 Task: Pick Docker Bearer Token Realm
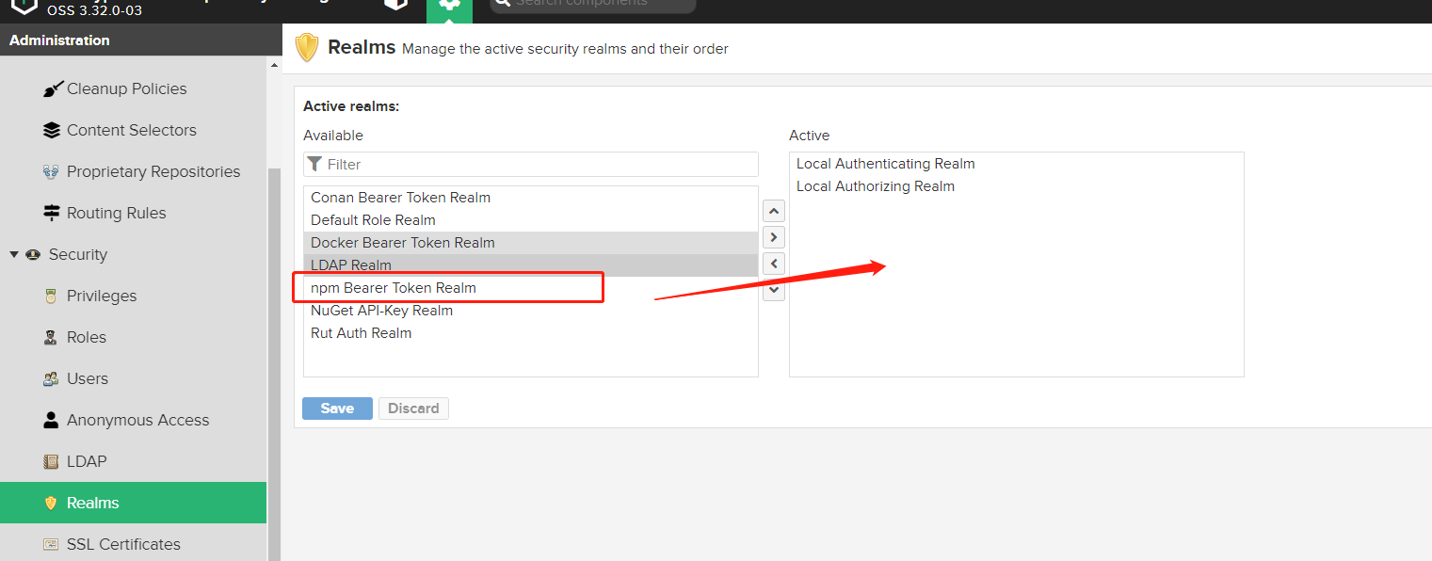(531, 243)
